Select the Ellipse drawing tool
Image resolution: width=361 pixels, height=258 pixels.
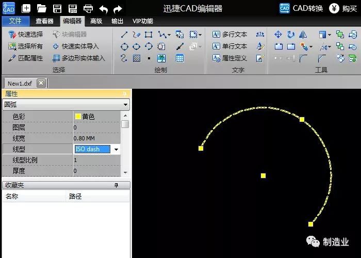point(136,46)
